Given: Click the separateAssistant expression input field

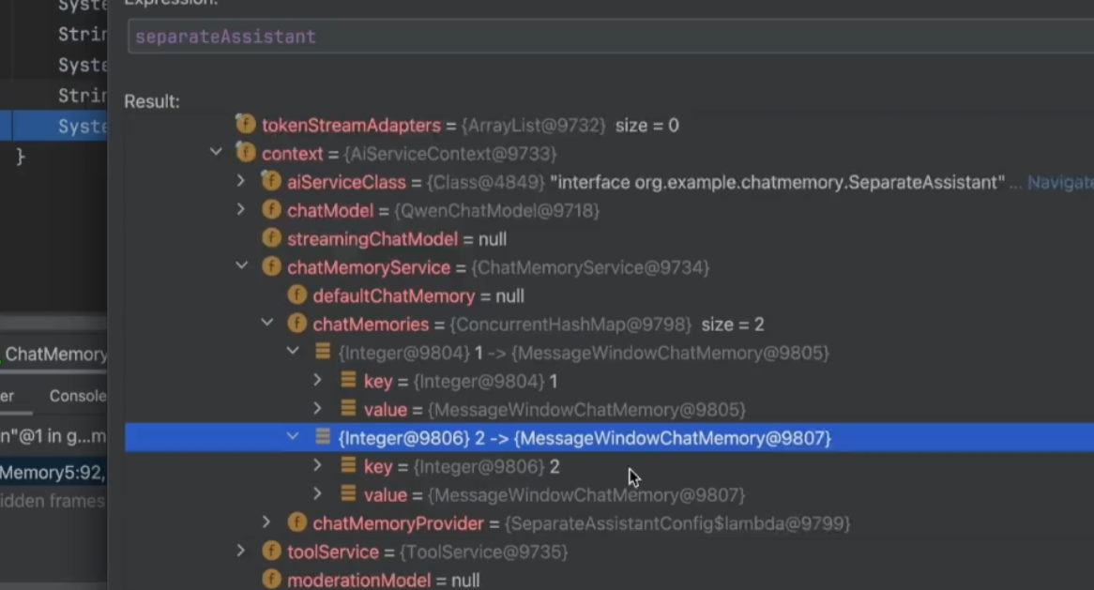Looking at the screenshot, I should 611,37.
